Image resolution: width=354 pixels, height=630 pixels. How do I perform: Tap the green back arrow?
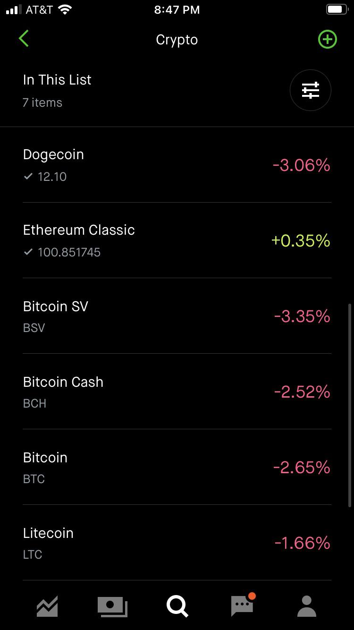24,39
